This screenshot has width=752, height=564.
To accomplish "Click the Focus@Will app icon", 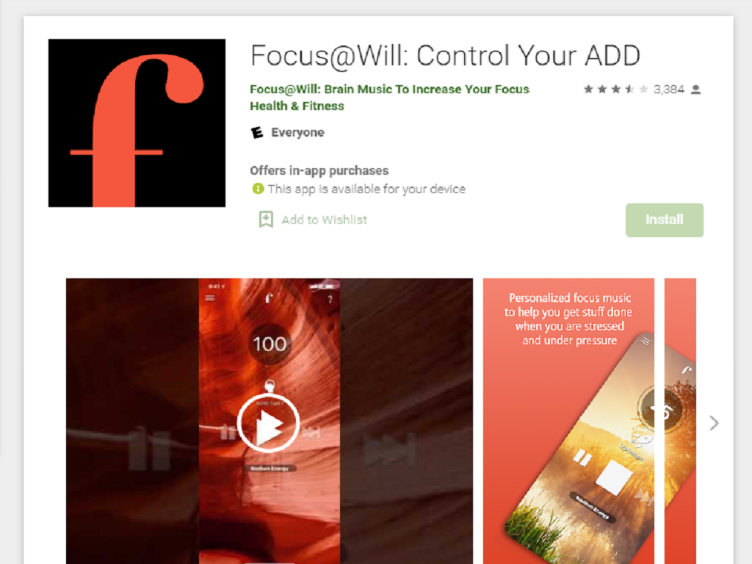I will click(137, 123).
